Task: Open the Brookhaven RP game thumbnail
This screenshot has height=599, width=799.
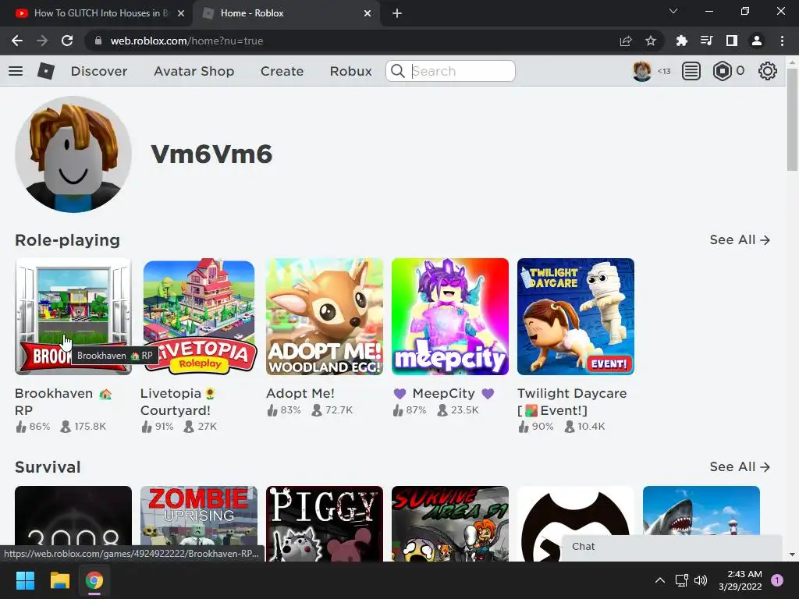Action: 73,317
